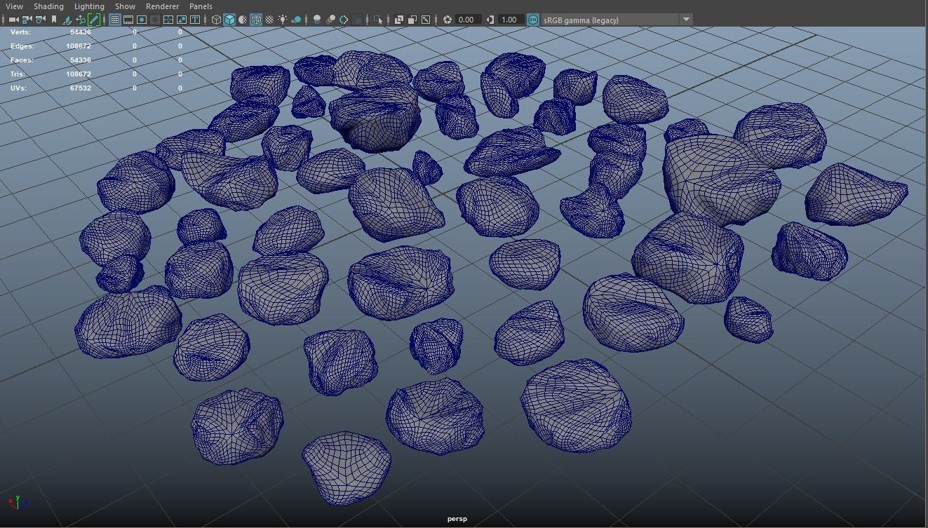Open the Shading menu
Image resolution: width=928 pixels, height=528 pixels.
point(48,6)
